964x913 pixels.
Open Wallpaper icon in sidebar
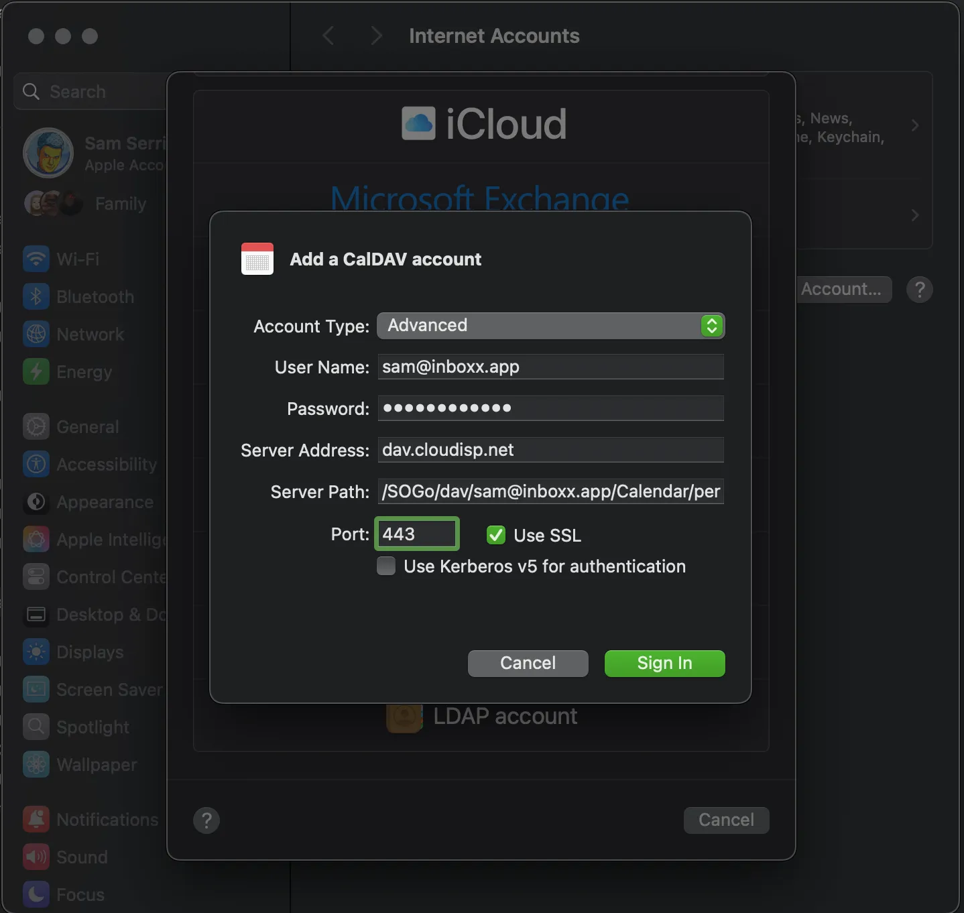36,764
